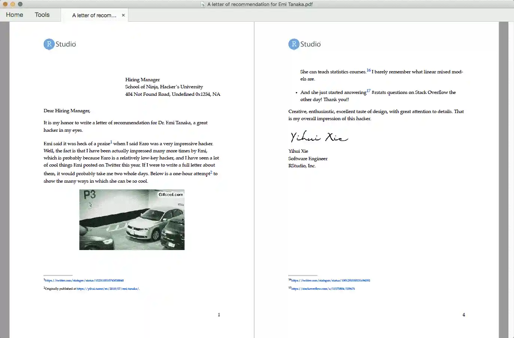Close the 'A letter of recom...' document tab

click(123, 15)
